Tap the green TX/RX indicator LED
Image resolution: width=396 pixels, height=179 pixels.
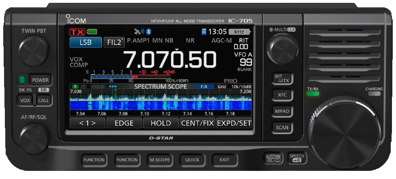[x=313, y=94]
